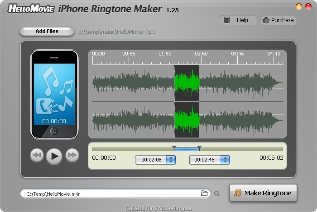Screen dimensions: 317x212
Task: Click the total duration 00:05:02
Action: pos(271,157)
